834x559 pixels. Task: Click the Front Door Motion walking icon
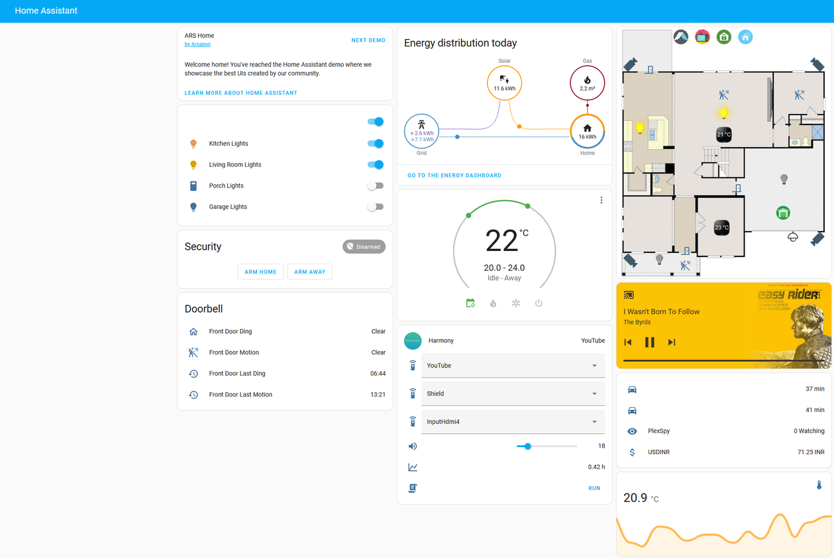[x=193, y=352]
